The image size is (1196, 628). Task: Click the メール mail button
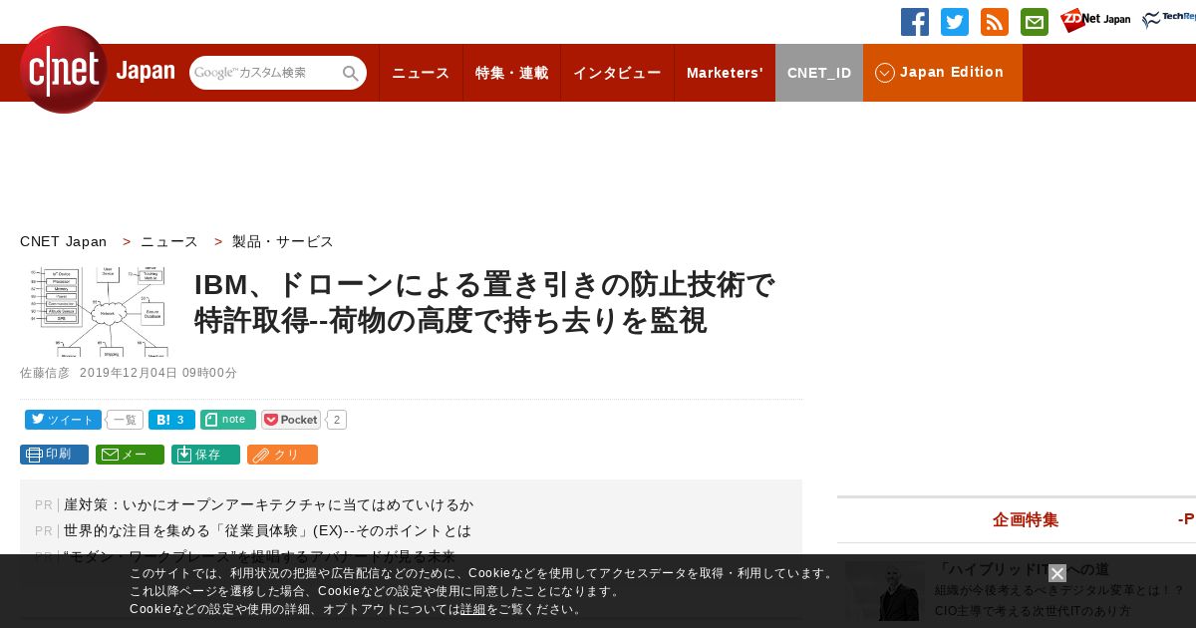(x=130, y=455)
